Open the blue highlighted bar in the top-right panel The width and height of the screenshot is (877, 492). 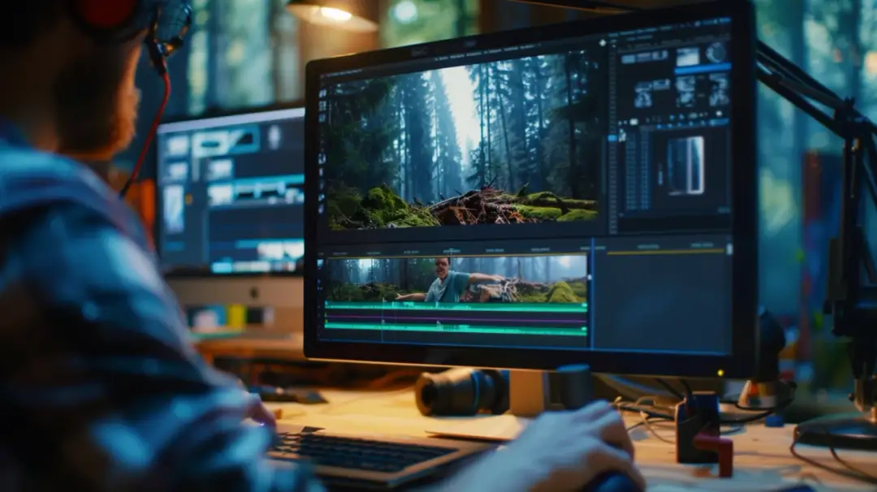coord(702,70)
